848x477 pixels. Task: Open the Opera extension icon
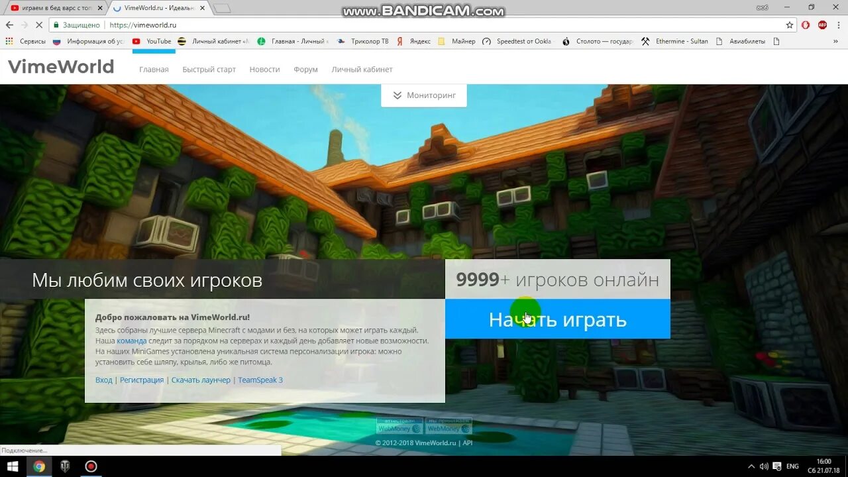pyautogui.click(x=806, y=25)
